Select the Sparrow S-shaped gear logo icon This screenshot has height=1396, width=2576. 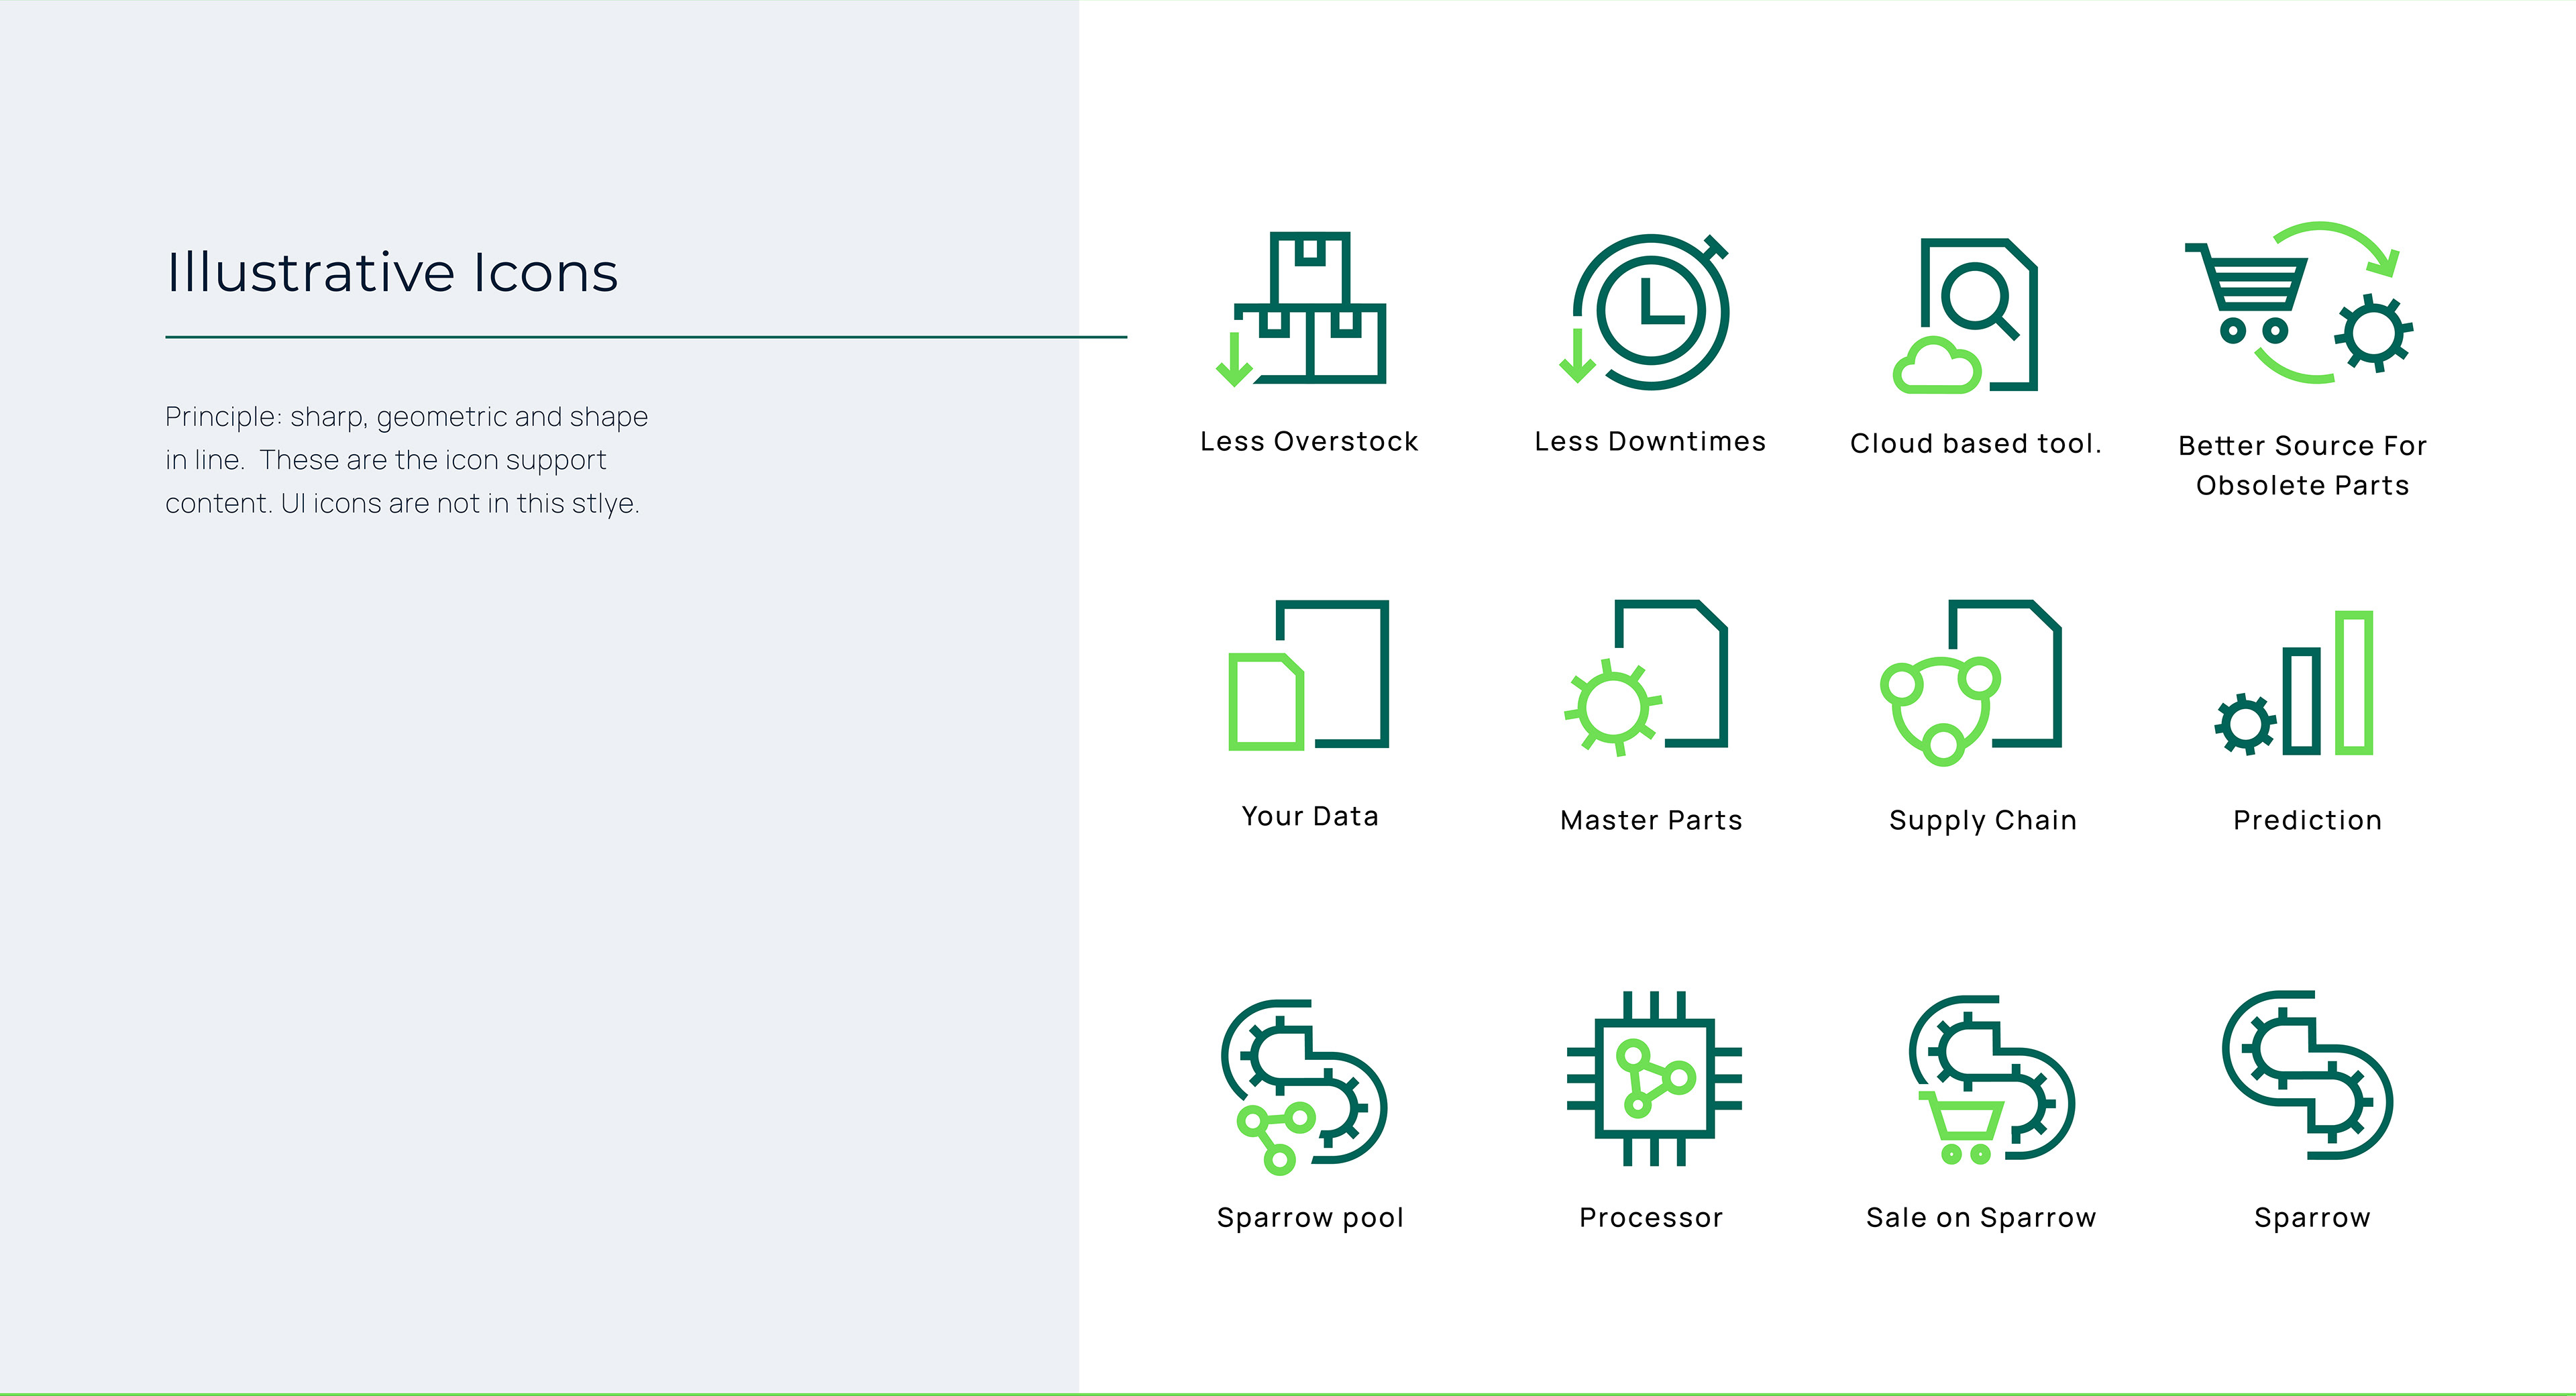pos(2308,1075)
